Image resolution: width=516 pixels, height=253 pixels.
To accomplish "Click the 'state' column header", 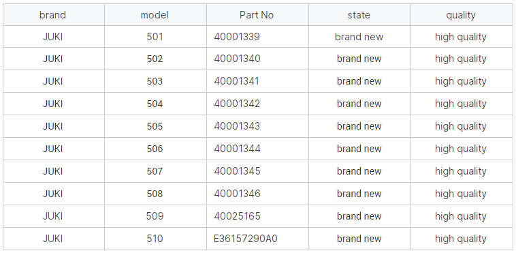I will (x=359, y=15).
